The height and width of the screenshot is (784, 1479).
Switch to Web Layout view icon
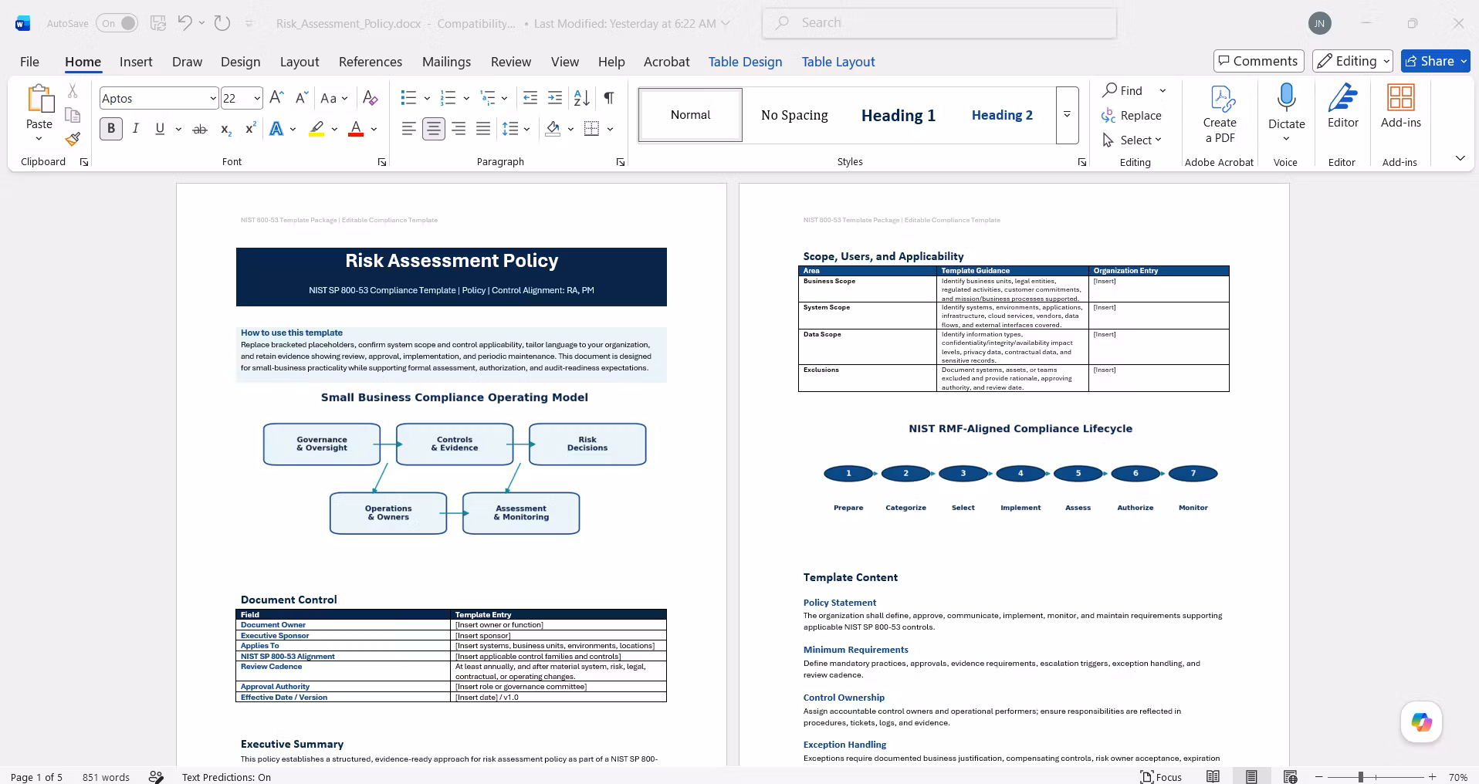[x=1290, y=777]
